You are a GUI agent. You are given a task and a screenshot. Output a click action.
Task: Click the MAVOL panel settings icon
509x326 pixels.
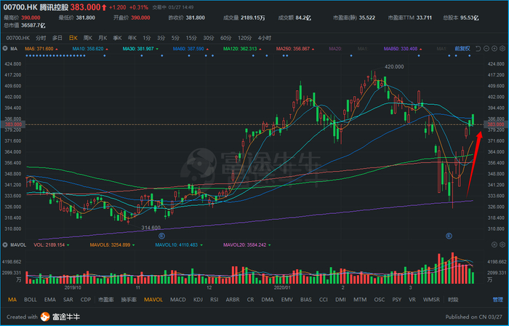(501, 244)
